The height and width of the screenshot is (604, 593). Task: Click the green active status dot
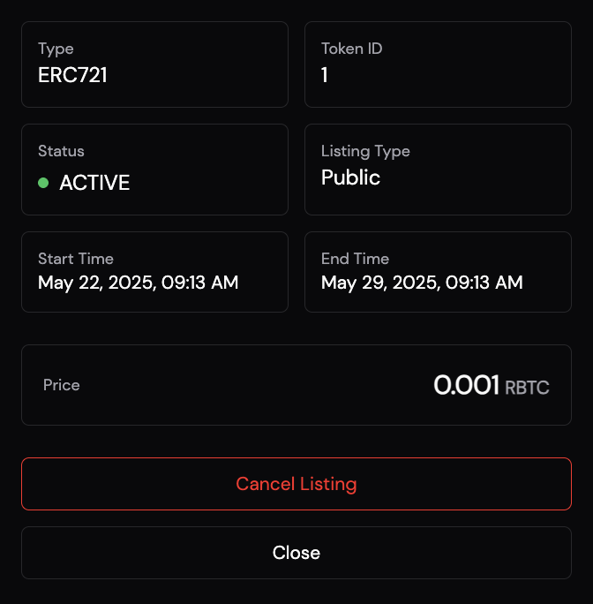point(43,183)
